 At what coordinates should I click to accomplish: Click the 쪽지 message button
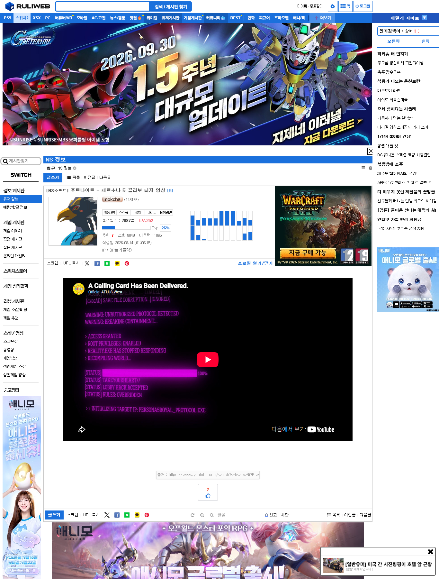(x=138, y=213)
